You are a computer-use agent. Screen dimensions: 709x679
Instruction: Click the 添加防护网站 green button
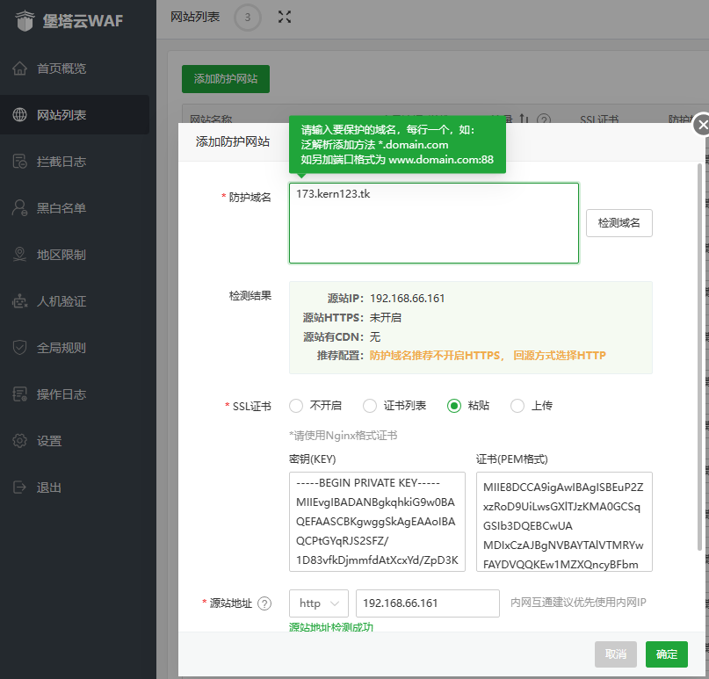(x=226, y=79)
